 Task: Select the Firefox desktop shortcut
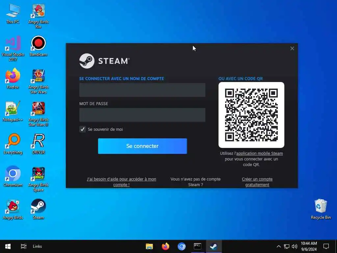pyautogui.click(x=13, y=78)
